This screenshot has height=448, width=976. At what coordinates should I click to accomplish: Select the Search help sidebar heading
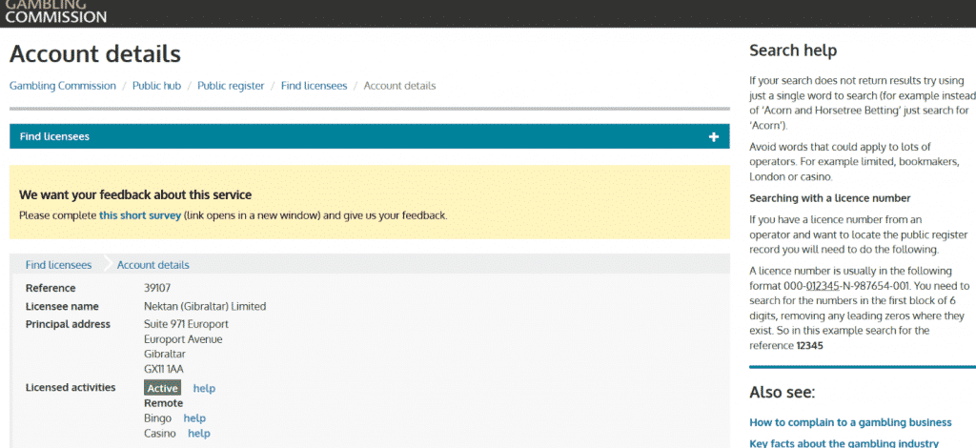tap(793, 51)
